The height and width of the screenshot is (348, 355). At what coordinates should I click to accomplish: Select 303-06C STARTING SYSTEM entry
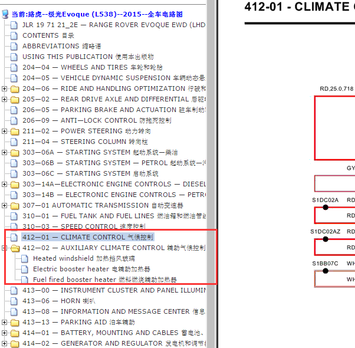click(x=90, y=173)
